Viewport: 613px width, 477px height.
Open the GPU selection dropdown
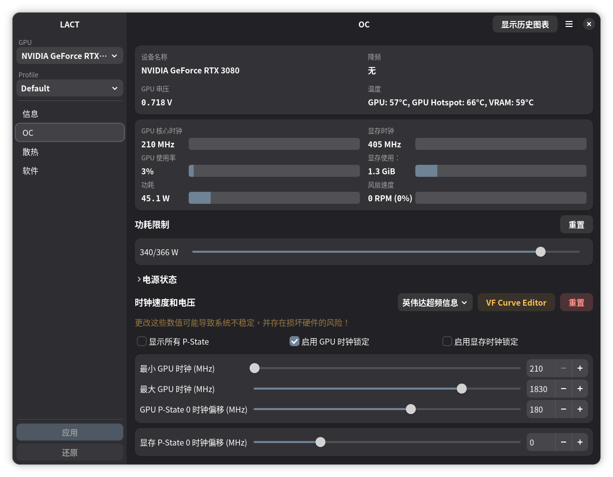click(x=70, y=56)
